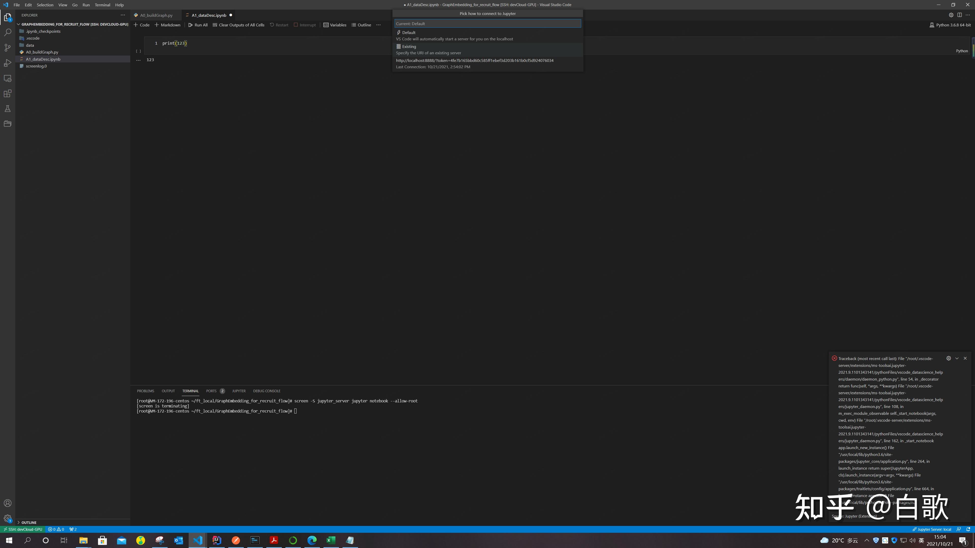Open the Terminal menu in menu bar
The width and height of the screenshot is (975, 548).
click(x=102, y=5)
